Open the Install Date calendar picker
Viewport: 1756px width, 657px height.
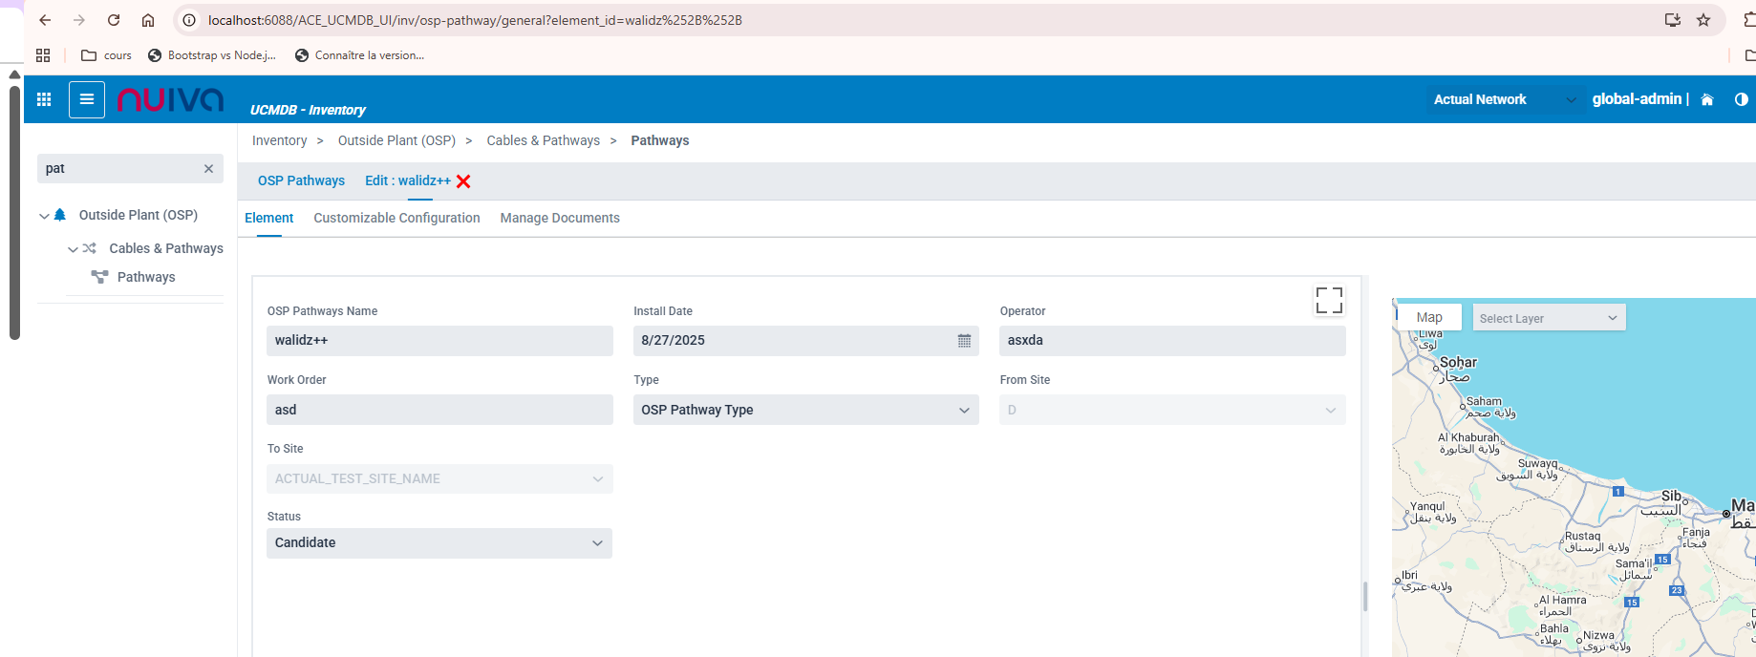coord(964,341)
